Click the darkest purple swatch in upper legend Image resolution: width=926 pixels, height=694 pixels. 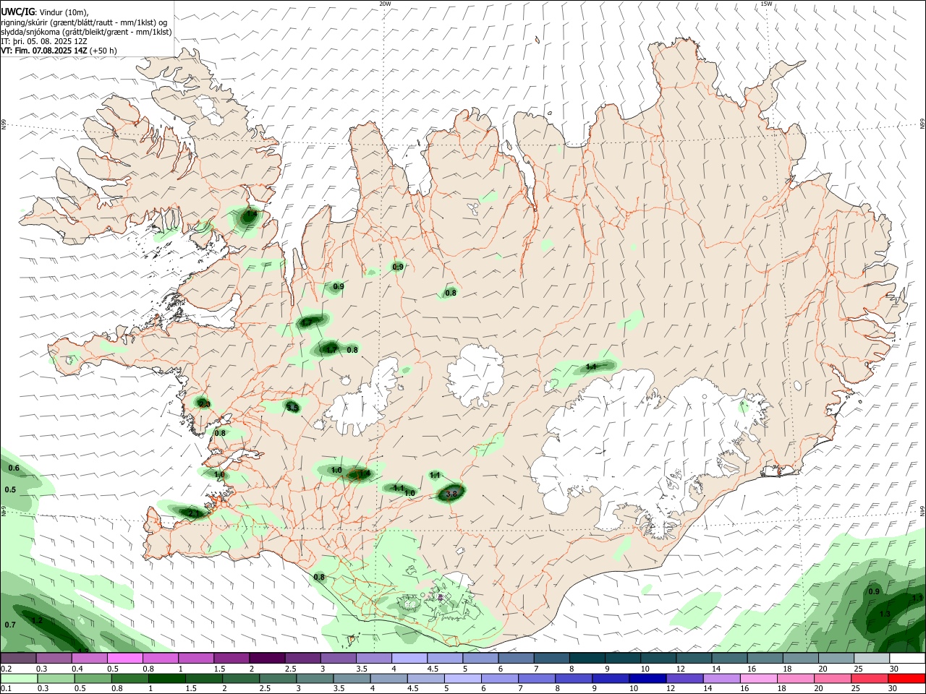tap(267, 659)
